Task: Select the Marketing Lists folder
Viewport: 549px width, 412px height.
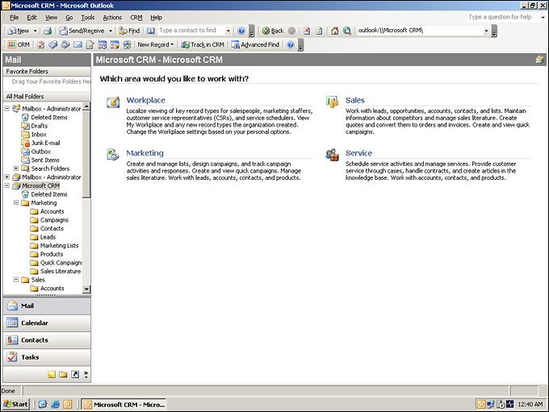Action: pos(59,246)
